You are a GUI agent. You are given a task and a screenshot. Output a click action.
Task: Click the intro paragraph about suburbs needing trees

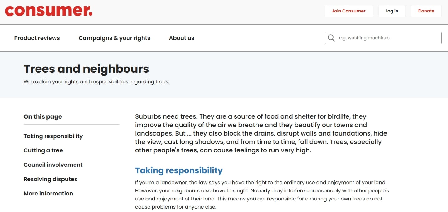coord(261,133)
